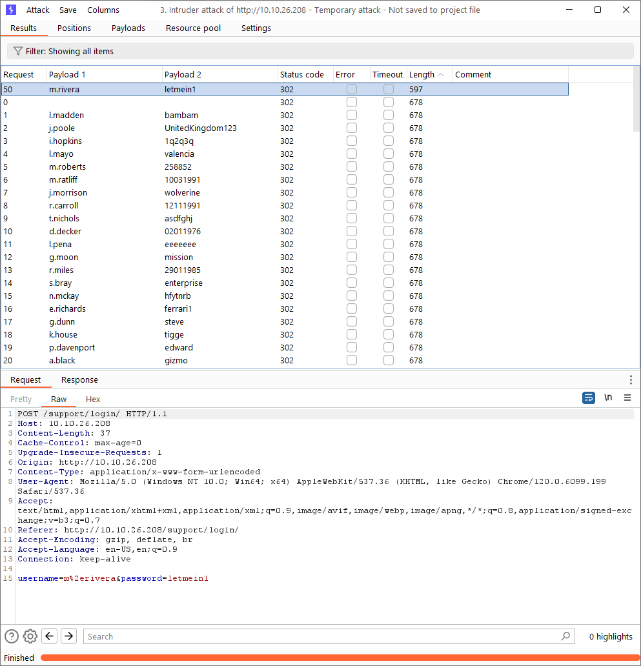
Task: Toggle Error checkbox for m.roberts row
Action: 352,166
